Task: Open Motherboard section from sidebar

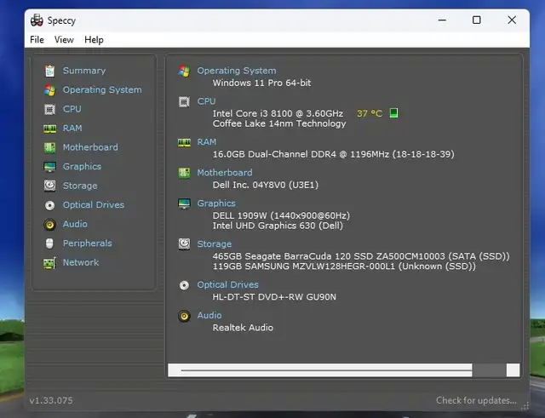Action: coord(90,147)
